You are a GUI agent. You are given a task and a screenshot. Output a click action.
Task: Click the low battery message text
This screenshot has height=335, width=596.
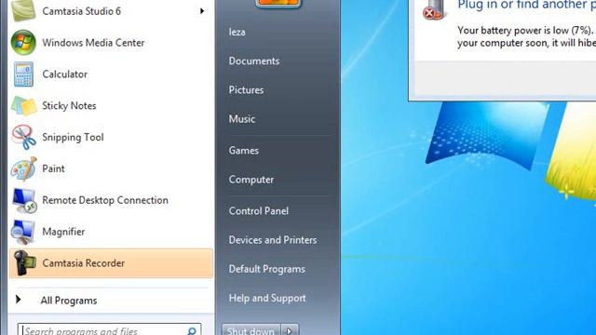(526, 36)
